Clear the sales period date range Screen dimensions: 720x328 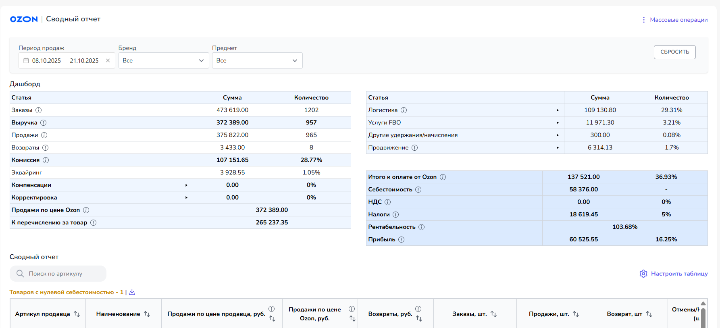click(x=108, y=60)
